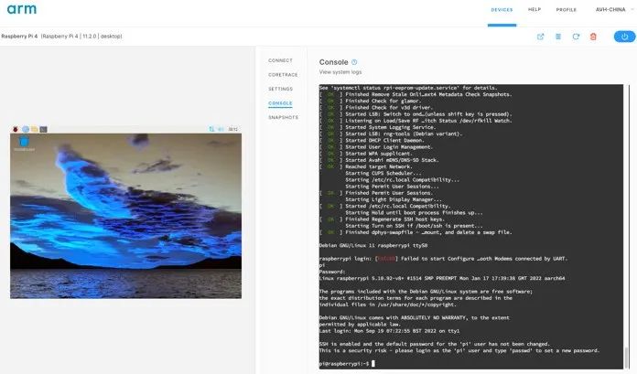The width and height of the screenshot is (637, 374).
Task: Click 'Reached target Network.' console line
Action: 378,166
